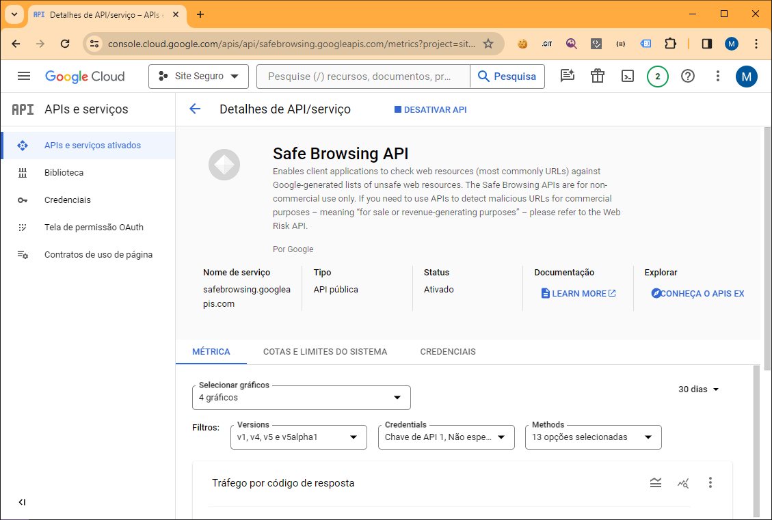Image resolution: width=772 pixels, height=520 pixels.
Task: Open Credenciais in the sidebar
Action: (x=88, y=200)
